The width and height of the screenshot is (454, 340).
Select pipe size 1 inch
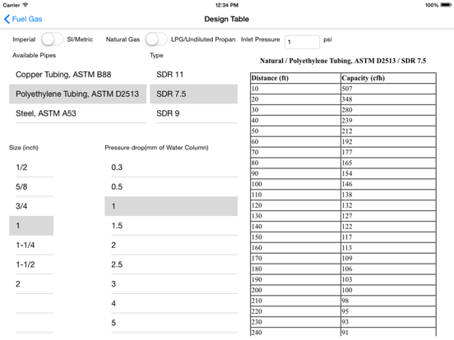coord(31,226)
